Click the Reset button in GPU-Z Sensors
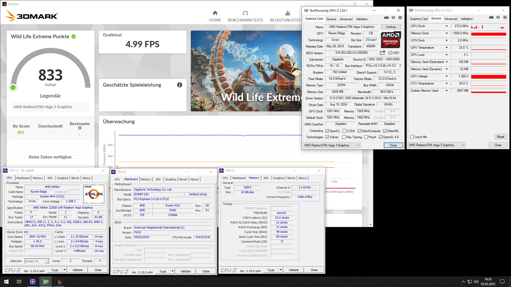Image resolution: width=511 pixels, height=287 pixels. (x=500, y=137)
